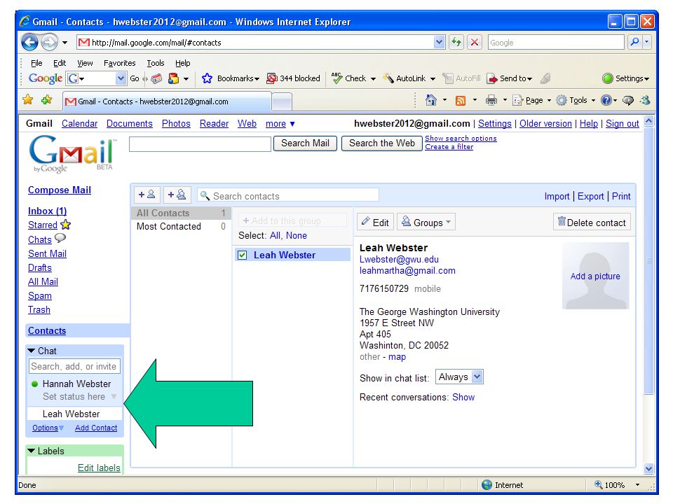Open the Compose Mail link
Screen dimensions: 673x504
pos(59,190)
